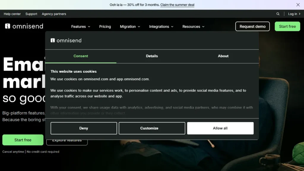Image resolution: width=304 pixels, height=171 pixels.
Task: Open the Pricing page
Action: coord(105,26)
